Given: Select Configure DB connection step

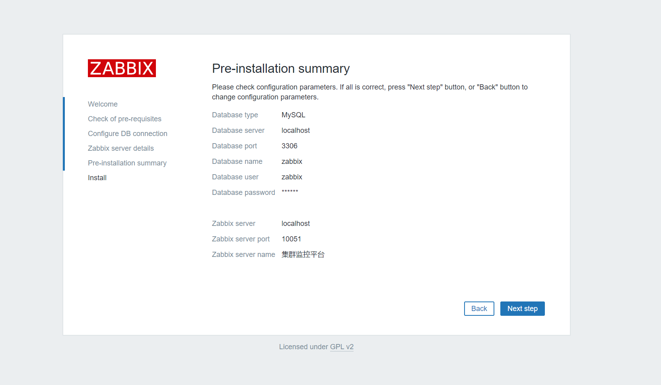Looking at the screenshot, I should [x=128, y=134].
